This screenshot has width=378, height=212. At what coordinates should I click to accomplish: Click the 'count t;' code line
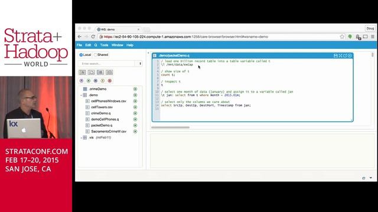(168, 75)
